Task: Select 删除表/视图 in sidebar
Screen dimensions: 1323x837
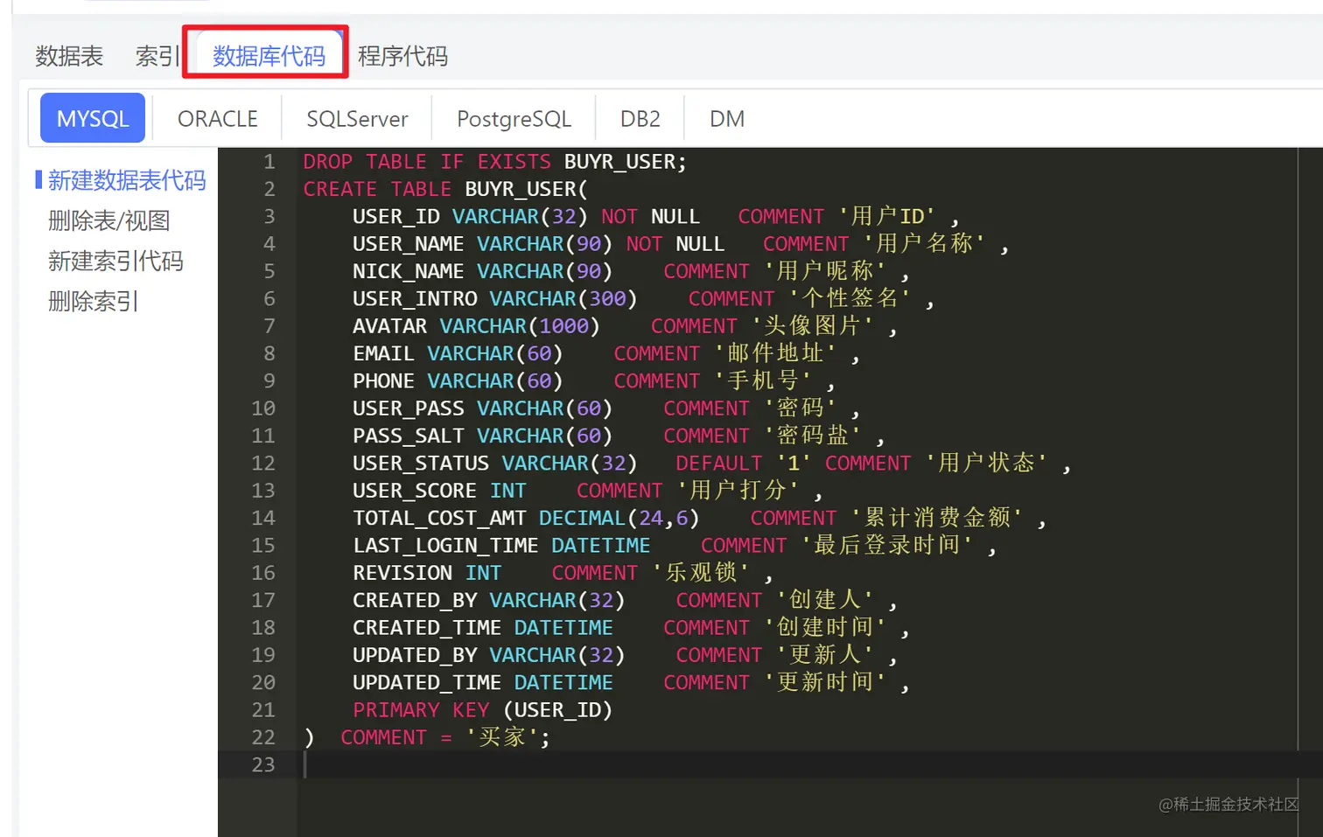Action: click(109, 220)
